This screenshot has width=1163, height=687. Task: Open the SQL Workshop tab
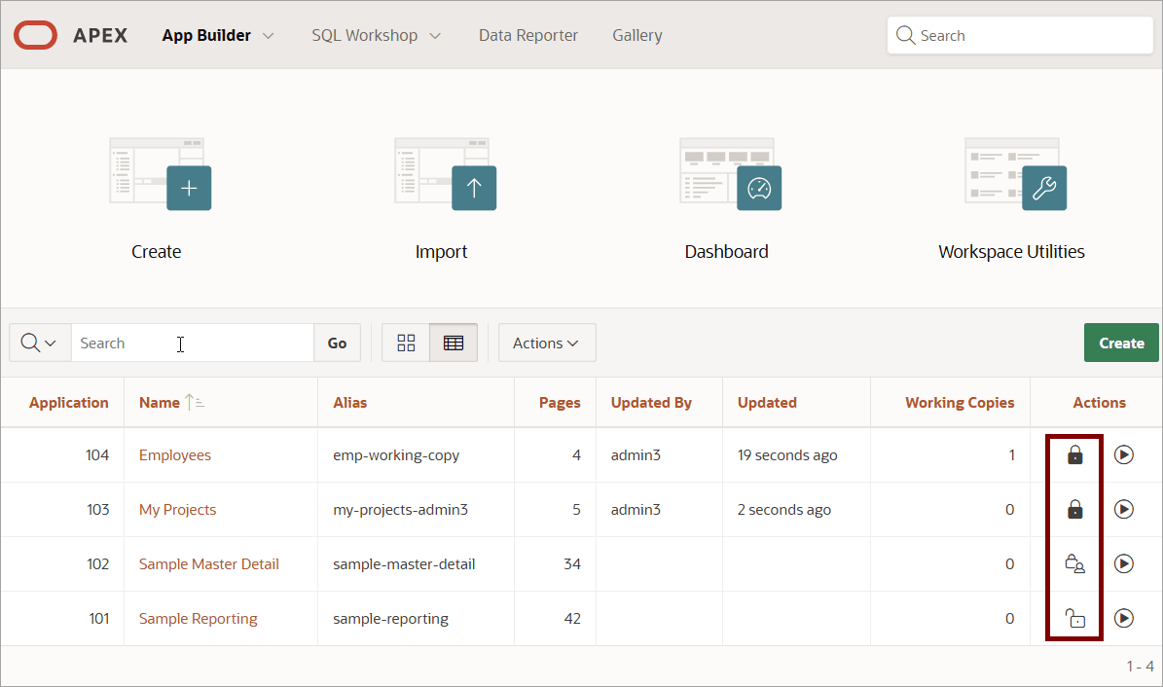tap(364, 35)
